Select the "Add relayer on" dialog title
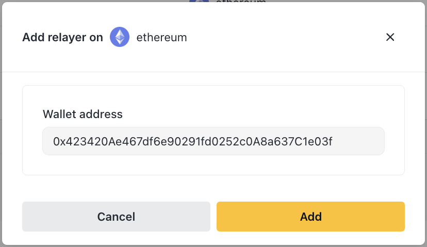The width and height of the screenshot is (427, 247). (x=62, y=38)
